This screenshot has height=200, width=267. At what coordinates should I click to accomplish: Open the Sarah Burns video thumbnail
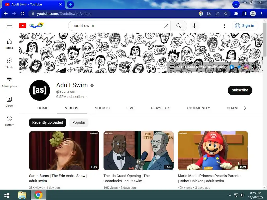click(x=64, y=151)
